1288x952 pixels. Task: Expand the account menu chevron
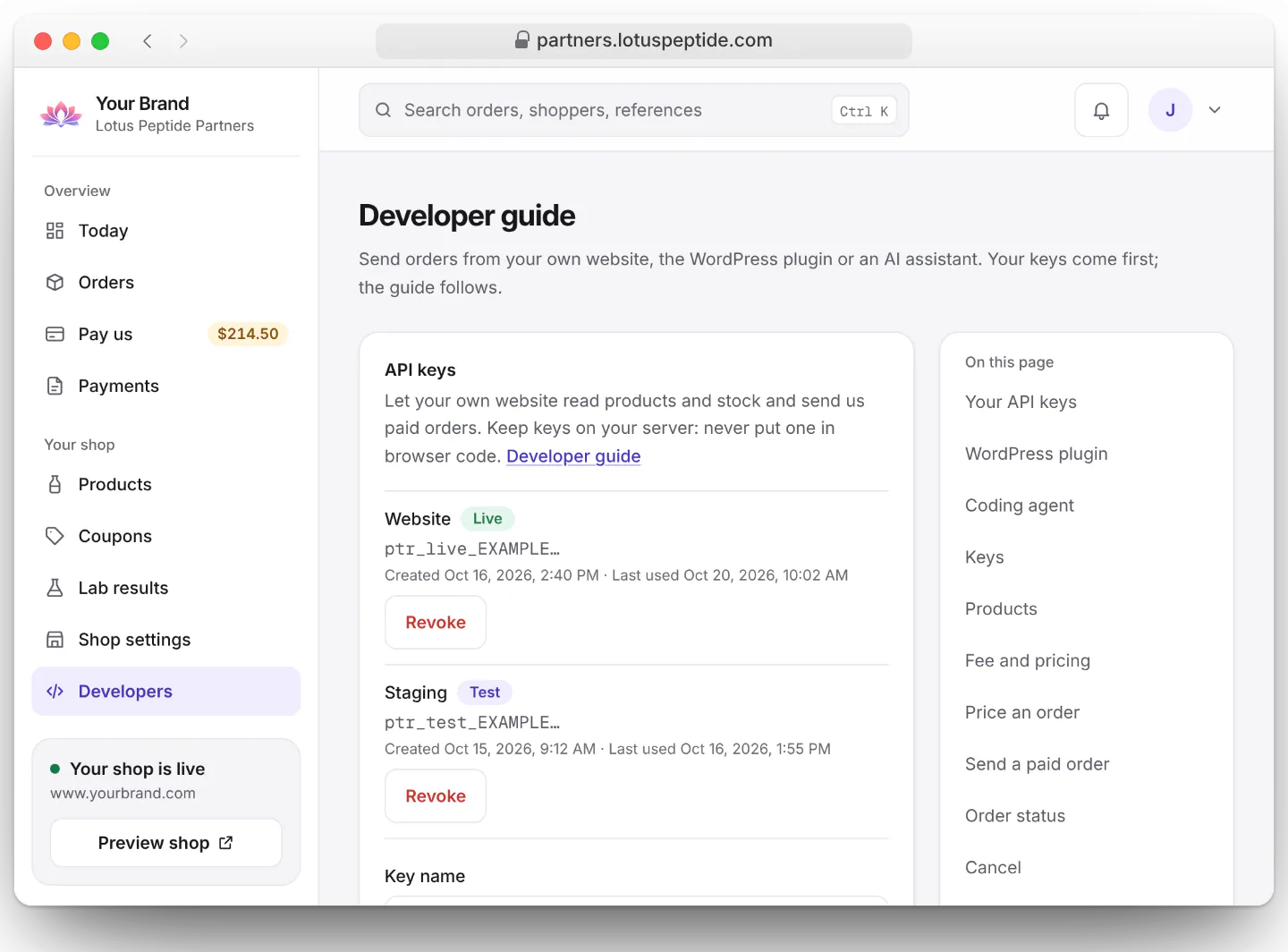1215,110
